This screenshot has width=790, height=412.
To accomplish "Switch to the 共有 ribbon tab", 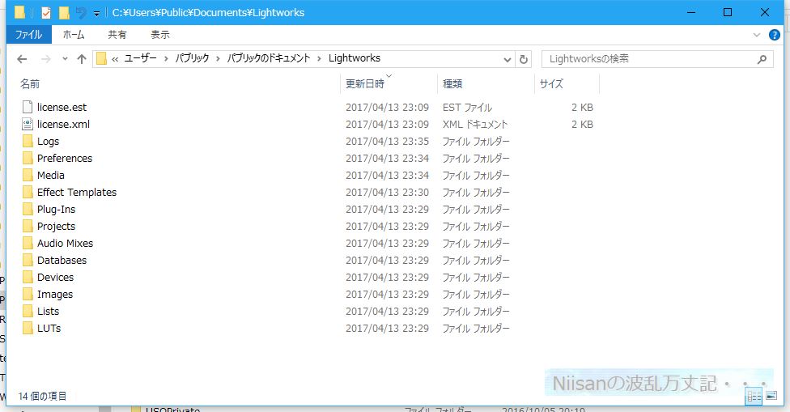I will pyautogui.click(x=117, y=34).
